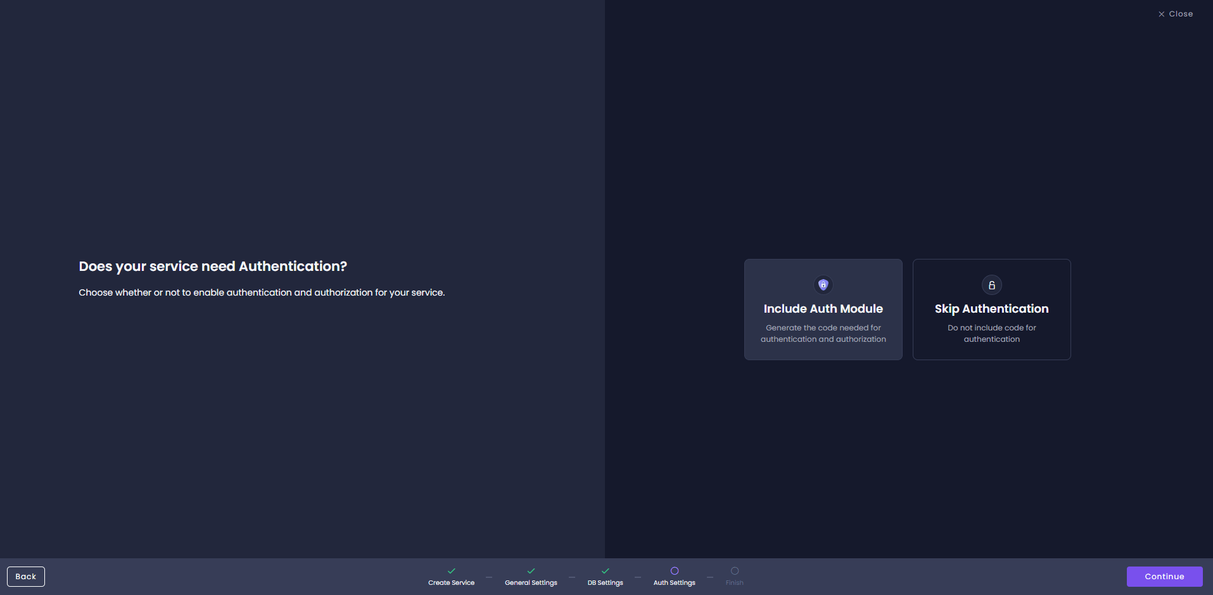
Task: Click the X icon next to Close
Action: (x=1161, y=14)
